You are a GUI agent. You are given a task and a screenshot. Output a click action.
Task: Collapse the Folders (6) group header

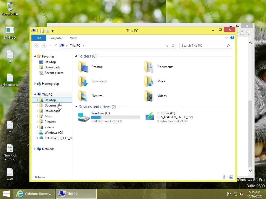pos(76,56)
